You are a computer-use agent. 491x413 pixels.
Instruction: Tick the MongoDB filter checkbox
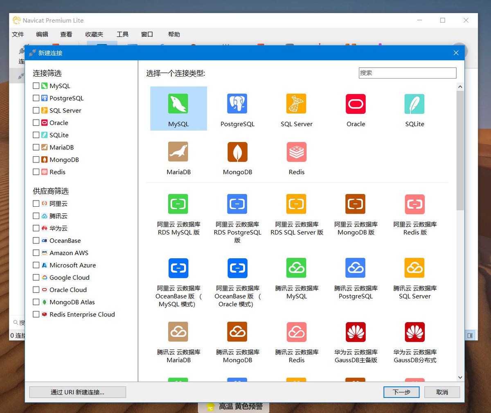point(36,160)
